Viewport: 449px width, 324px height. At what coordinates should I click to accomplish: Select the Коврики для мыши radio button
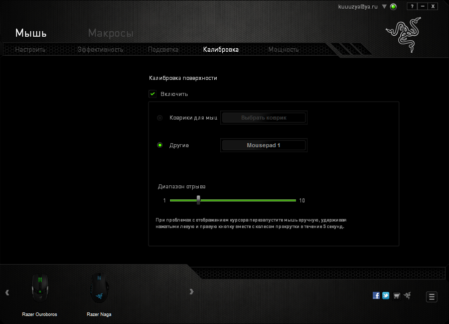[x=160, y=118]
